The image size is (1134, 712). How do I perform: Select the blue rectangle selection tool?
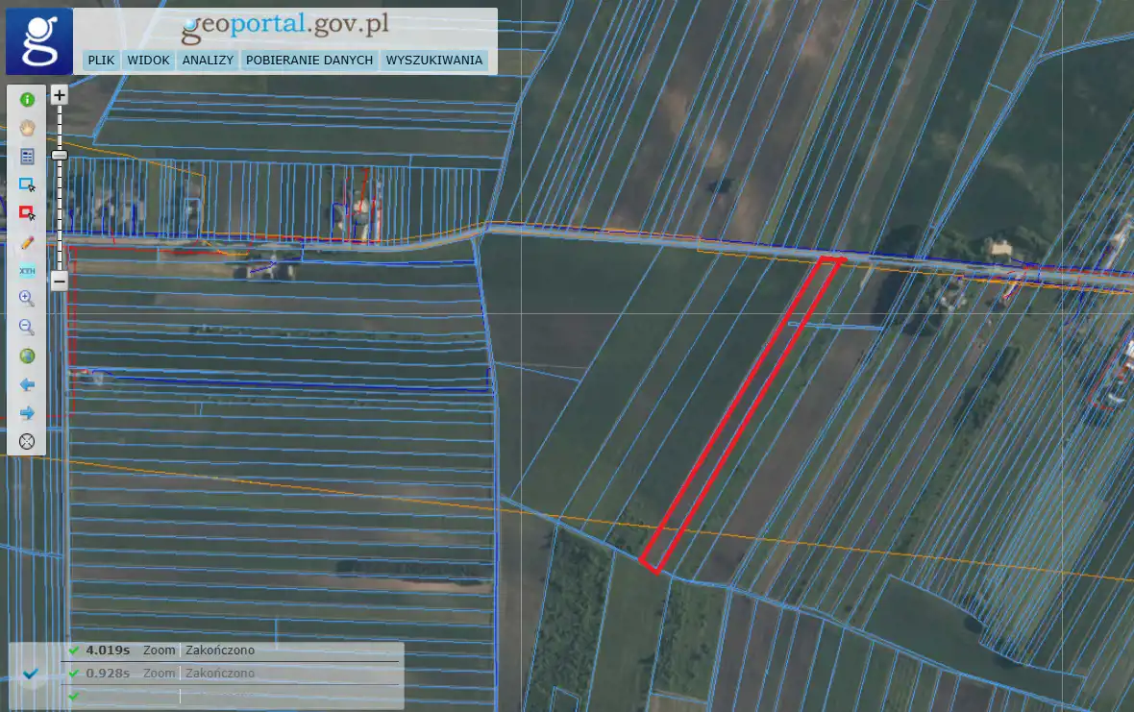pyautogui.click(x=27, y=184)
